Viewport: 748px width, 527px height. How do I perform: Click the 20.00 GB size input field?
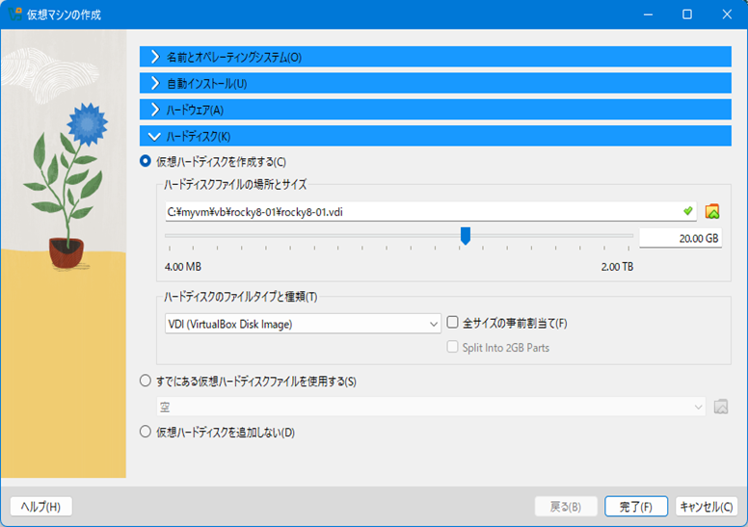pos(681,238)
